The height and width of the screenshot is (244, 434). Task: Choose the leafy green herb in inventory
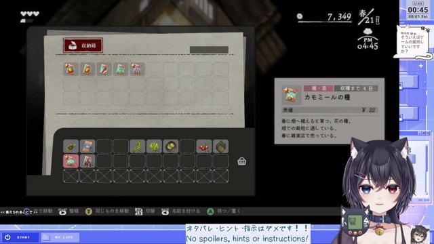click(x=154, y=146)
